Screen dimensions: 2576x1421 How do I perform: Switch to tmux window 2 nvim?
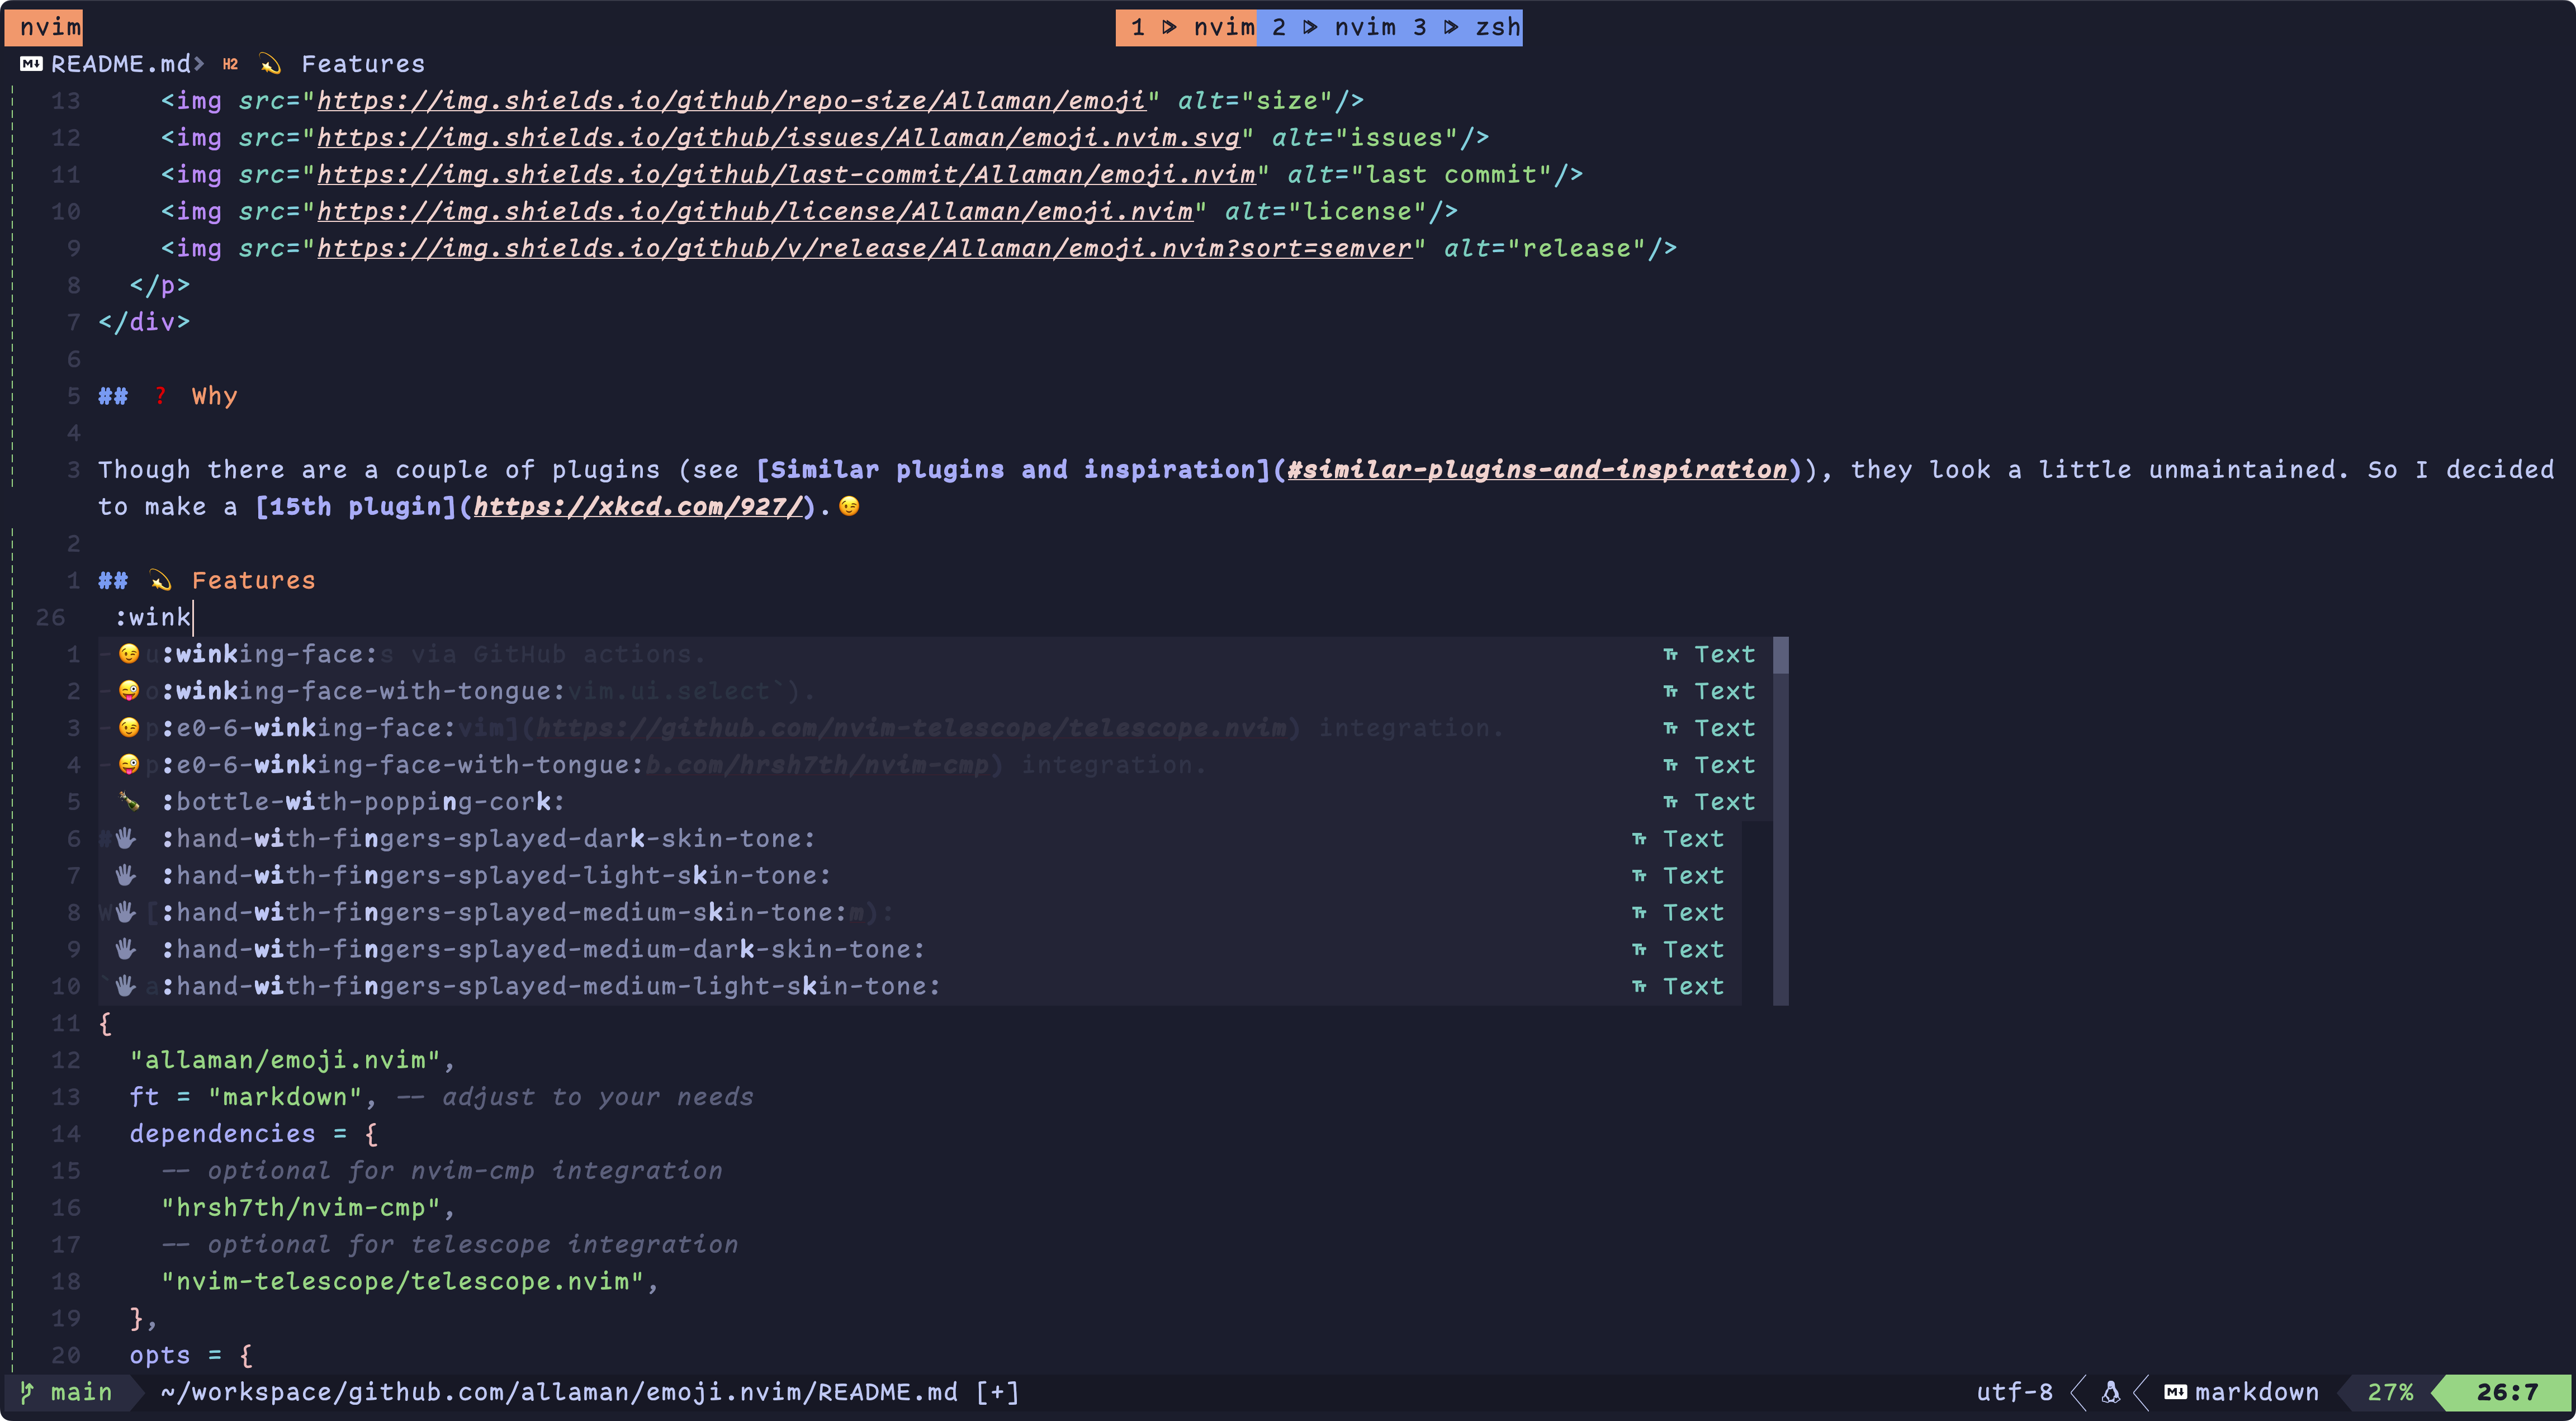1335,27
